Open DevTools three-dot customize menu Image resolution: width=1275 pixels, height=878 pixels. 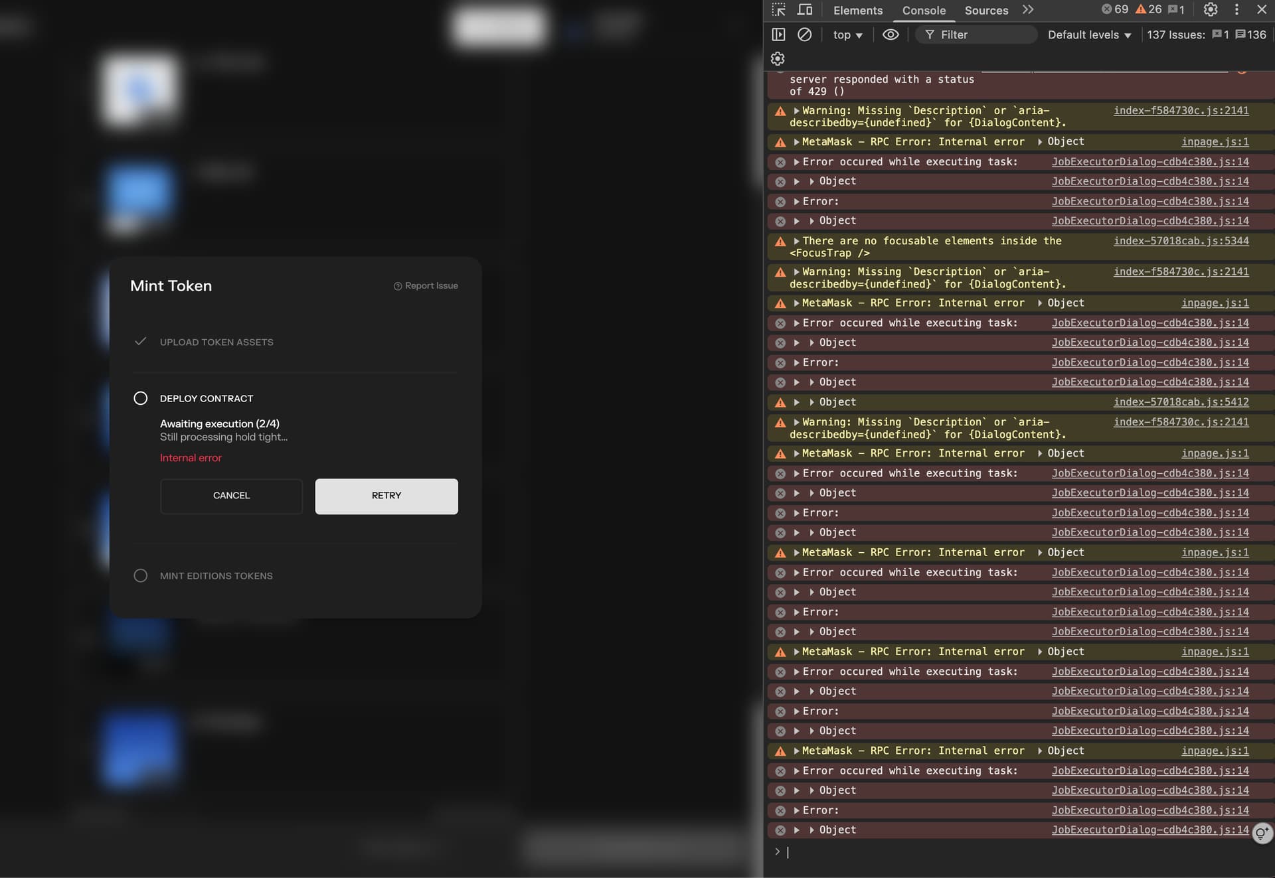1236,9
